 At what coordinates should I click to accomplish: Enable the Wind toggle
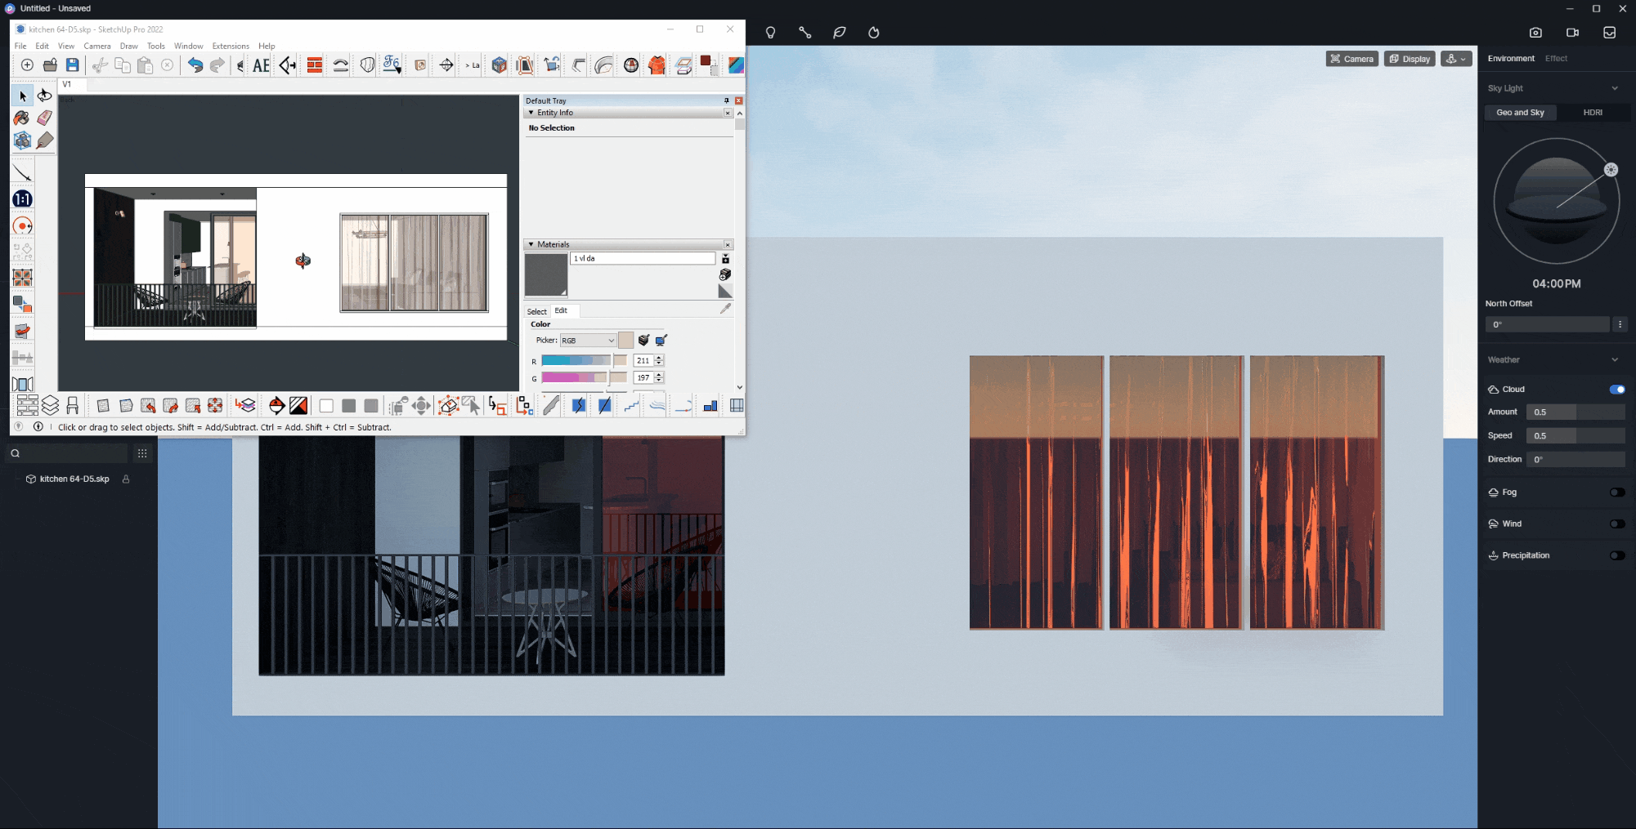tap(1617, 524)
